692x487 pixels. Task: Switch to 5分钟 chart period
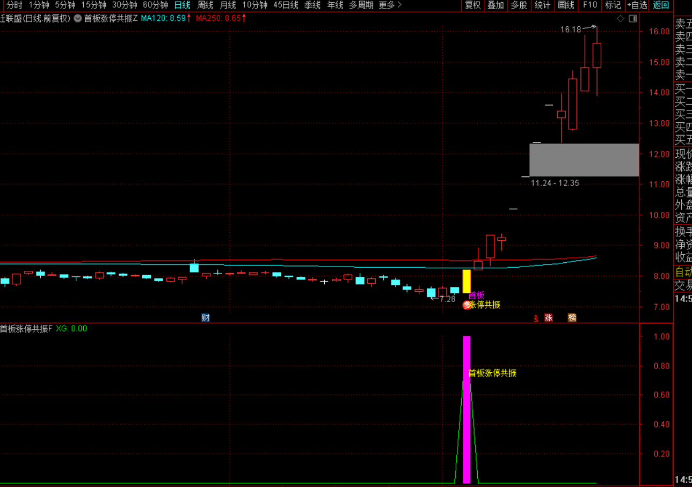coord(65,5)
